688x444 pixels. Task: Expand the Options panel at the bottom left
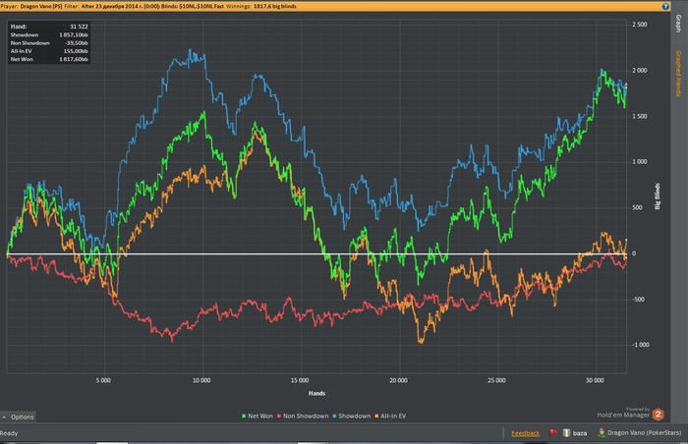18,416
